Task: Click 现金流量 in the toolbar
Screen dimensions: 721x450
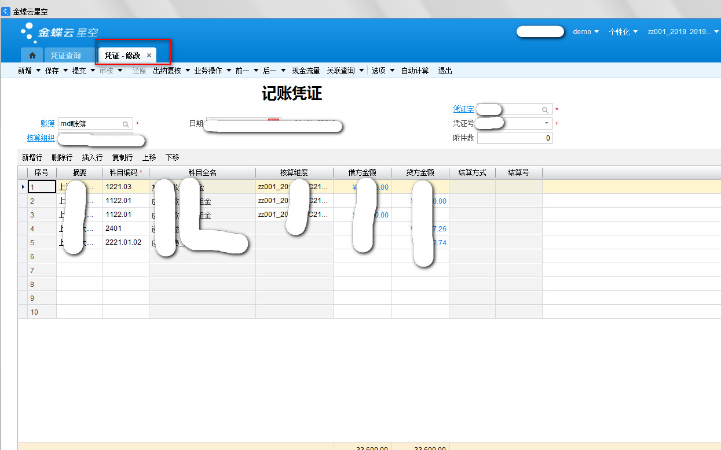Action: pos(306,71)
